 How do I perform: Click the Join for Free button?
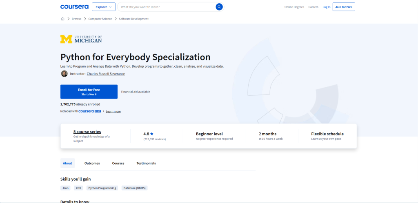pyautogui.click(x=344, y=7)
